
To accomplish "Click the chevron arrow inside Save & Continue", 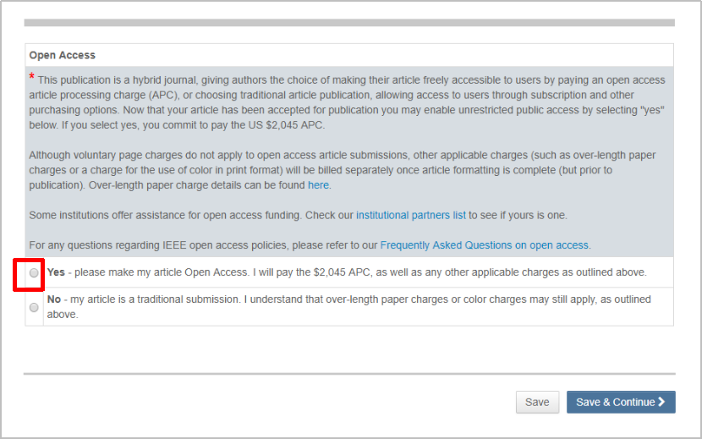I will [x=661, y=402].
